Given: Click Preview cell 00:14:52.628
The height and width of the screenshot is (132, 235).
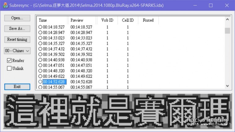Looking at the screenshot, I should 81,82.
